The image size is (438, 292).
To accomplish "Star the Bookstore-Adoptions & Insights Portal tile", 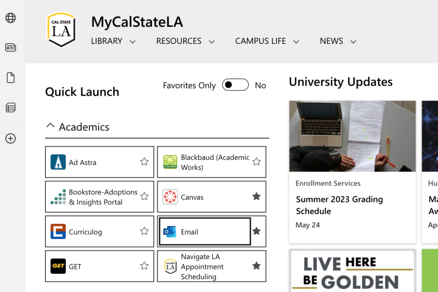I will pyautogui.click(x=144, y=196).
